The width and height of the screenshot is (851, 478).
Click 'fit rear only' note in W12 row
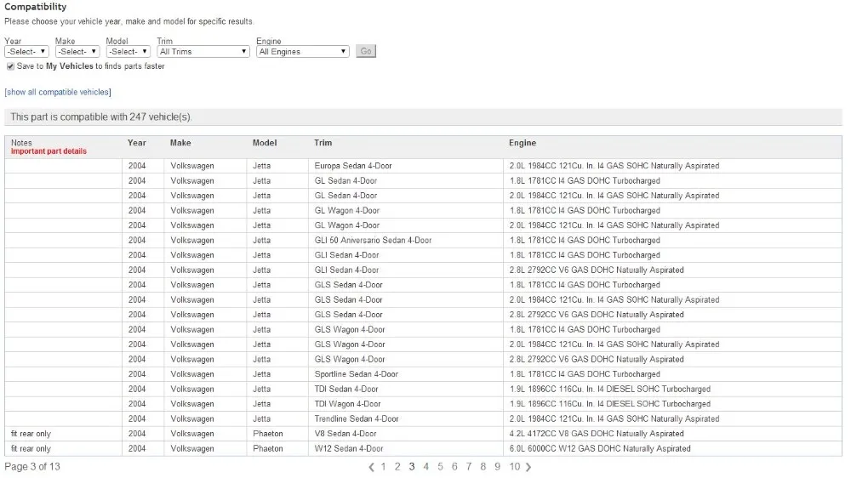point(31,449)
